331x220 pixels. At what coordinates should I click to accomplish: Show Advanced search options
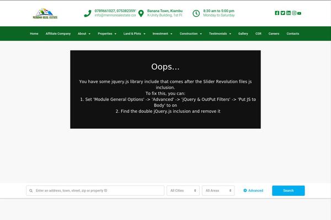click(x=253, y=190)
